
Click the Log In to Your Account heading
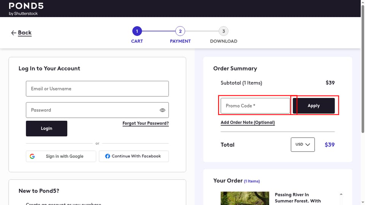click(49, 68)
